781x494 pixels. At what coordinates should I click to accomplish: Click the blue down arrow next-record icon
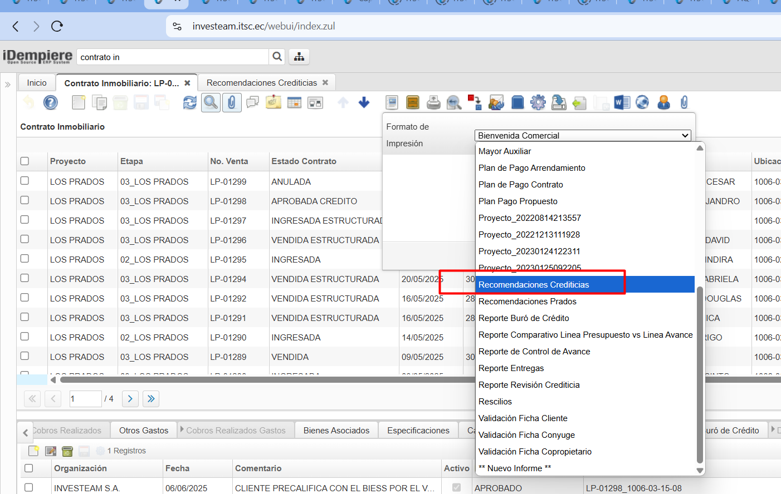(364, 102)
